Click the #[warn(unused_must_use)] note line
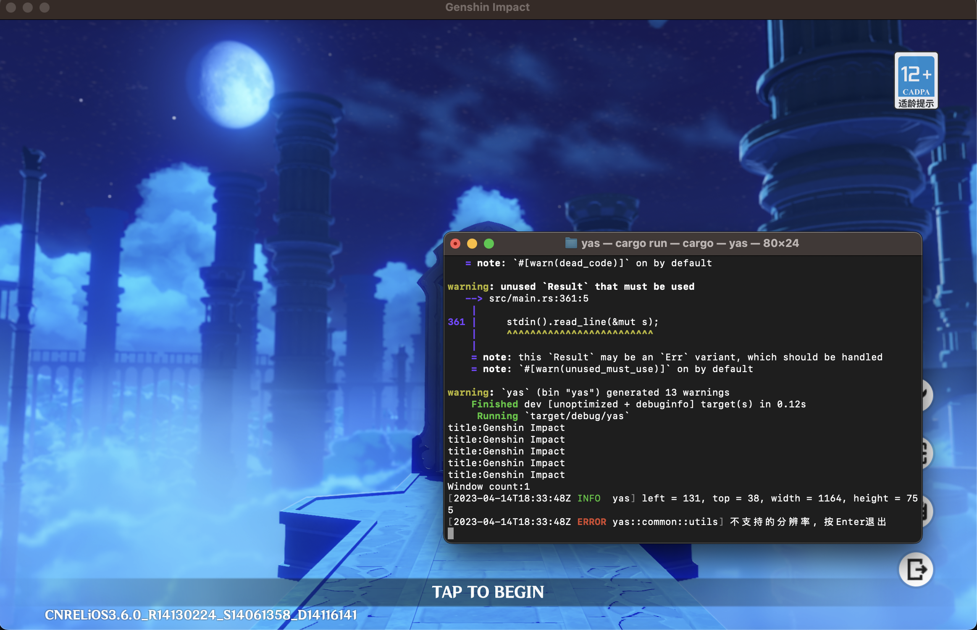This screenshot has width=977, height=630. [x=612, y=369]
